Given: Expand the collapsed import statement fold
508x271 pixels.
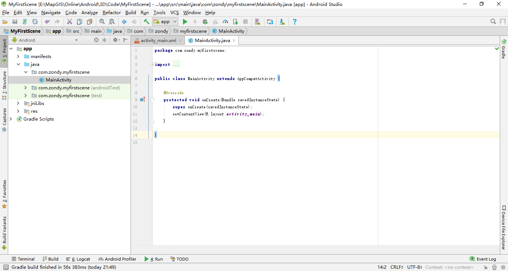Looking at the screenshot, I should [152, 64].
